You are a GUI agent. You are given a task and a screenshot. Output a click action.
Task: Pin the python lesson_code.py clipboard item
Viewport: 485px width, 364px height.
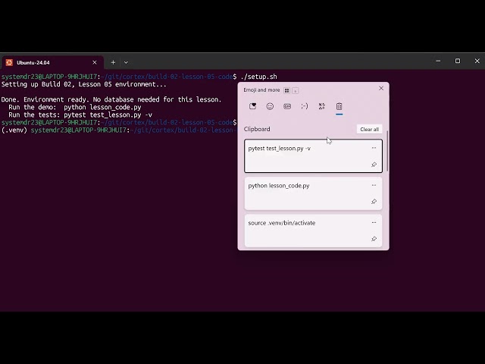[374, 202]
